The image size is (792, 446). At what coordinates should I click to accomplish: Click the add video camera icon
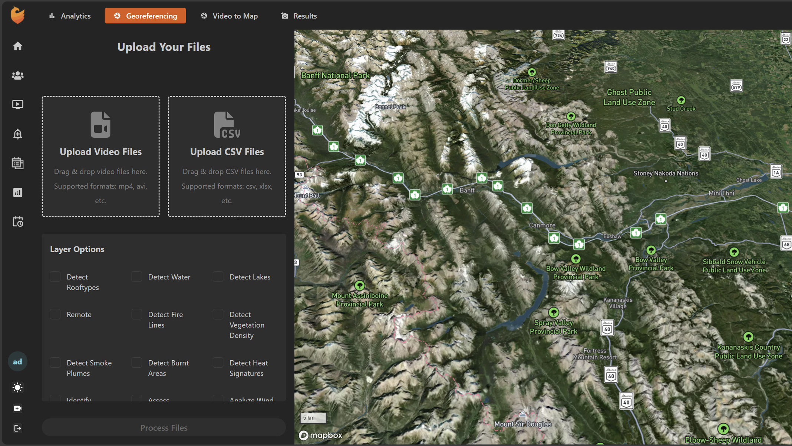(17, 408)
